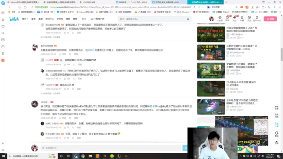Click the blue 2000+ link in comment

91,50
